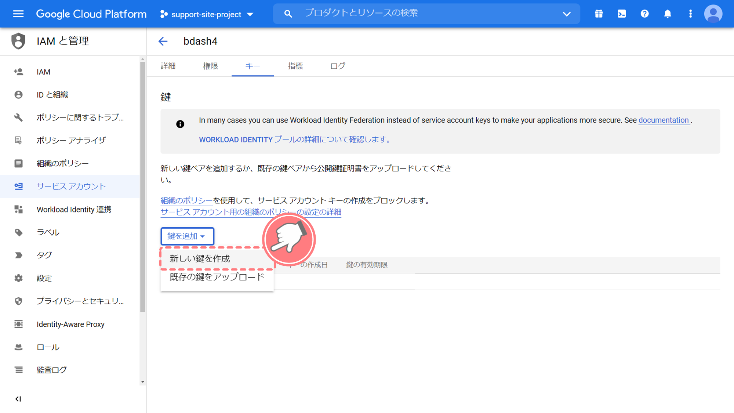Click the organization policy list icon
This screenshot has height=413, width=734.
(18, 163)
